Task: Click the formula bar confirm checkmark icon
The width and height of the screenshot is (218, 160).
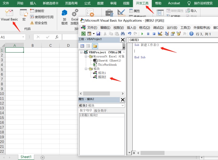Action: [x=48, y=37]
